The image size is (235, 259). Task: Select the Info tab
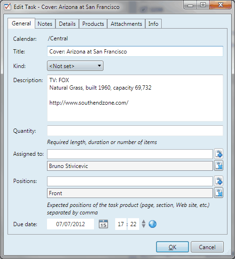click(x=153, y=24)
